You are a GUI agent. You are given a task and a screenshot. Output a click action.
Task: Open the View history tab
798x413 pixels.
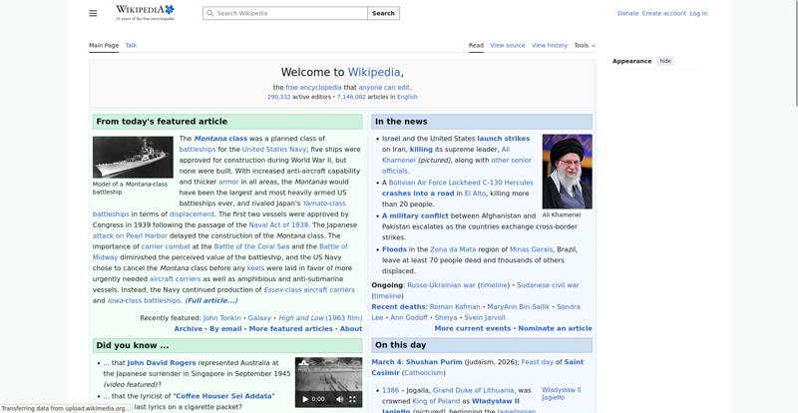point(550,45)
